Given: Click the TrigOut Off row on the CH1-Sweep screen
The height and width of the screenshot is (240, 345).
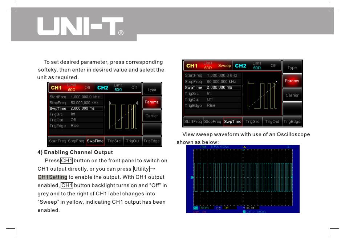Looking at the screenshot, I should (x=212, y=99).
